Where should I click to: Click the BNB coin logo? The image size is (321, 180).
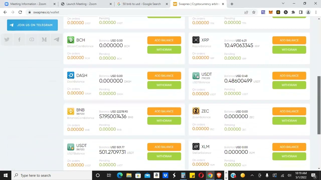[71, 111]
